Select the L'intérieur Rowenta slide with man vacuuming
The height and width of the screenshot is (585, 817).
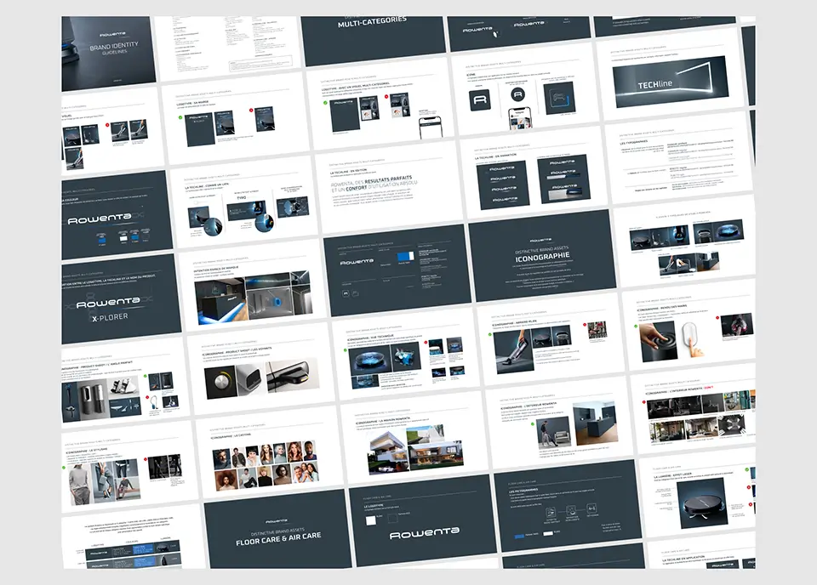pyautogui.click(x=558, y=423)
